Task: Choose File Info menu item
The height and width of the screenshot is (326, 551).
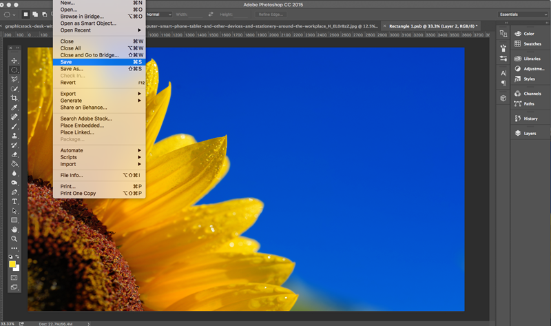Action: (x=99, y=175)
